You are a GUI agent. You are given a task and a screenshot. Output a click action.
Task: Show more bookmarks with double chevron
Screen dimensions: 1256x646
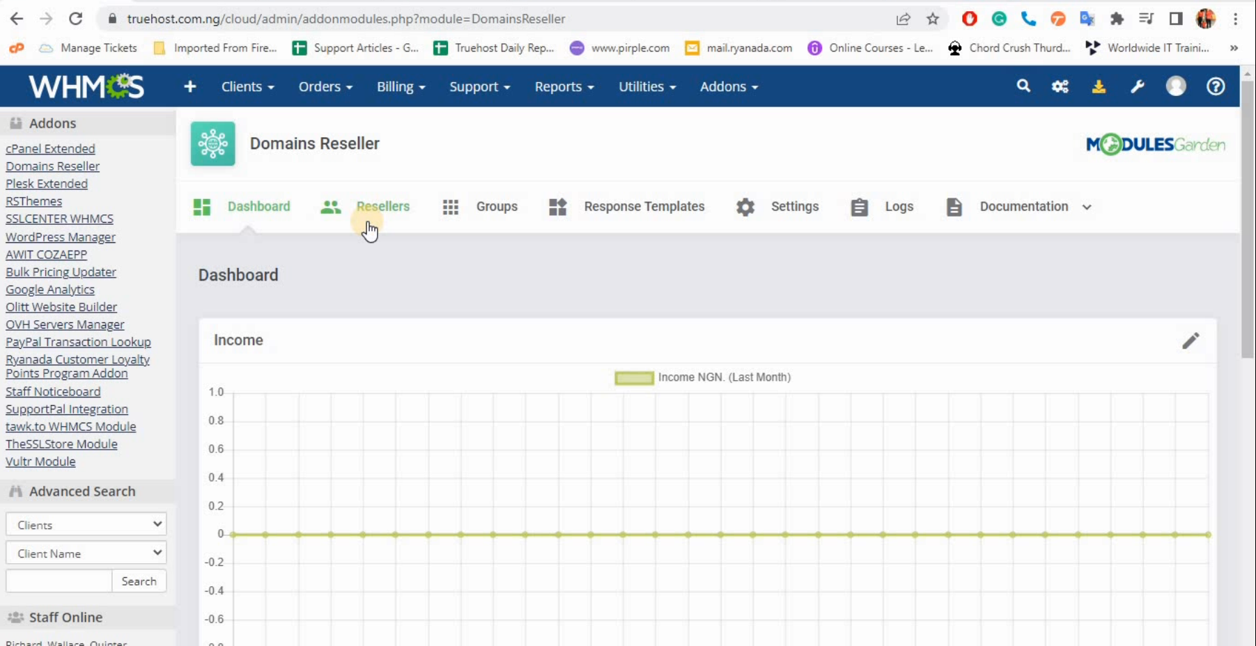1234,48
